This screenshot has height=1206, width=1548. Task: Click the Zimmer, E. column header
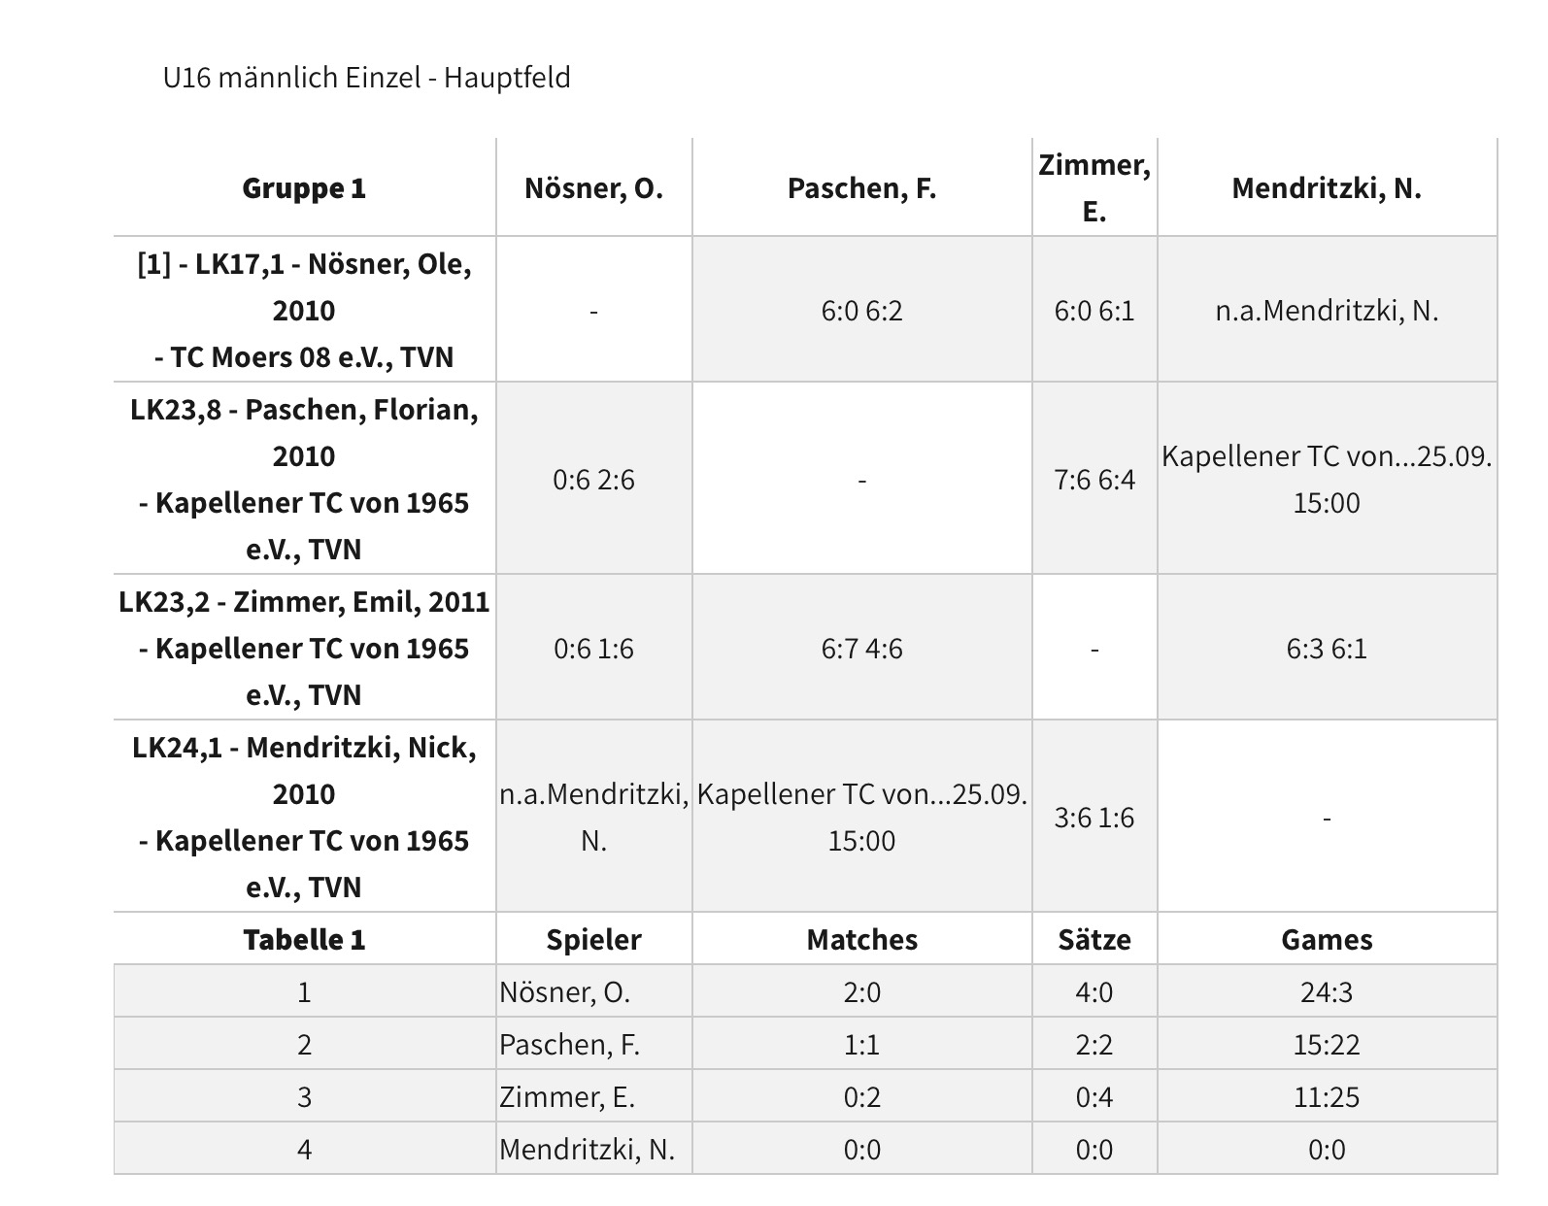click(x=1094, y=187)
